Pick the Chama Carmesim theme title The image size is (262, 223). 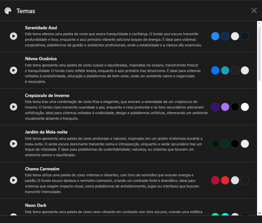point(42,169)
